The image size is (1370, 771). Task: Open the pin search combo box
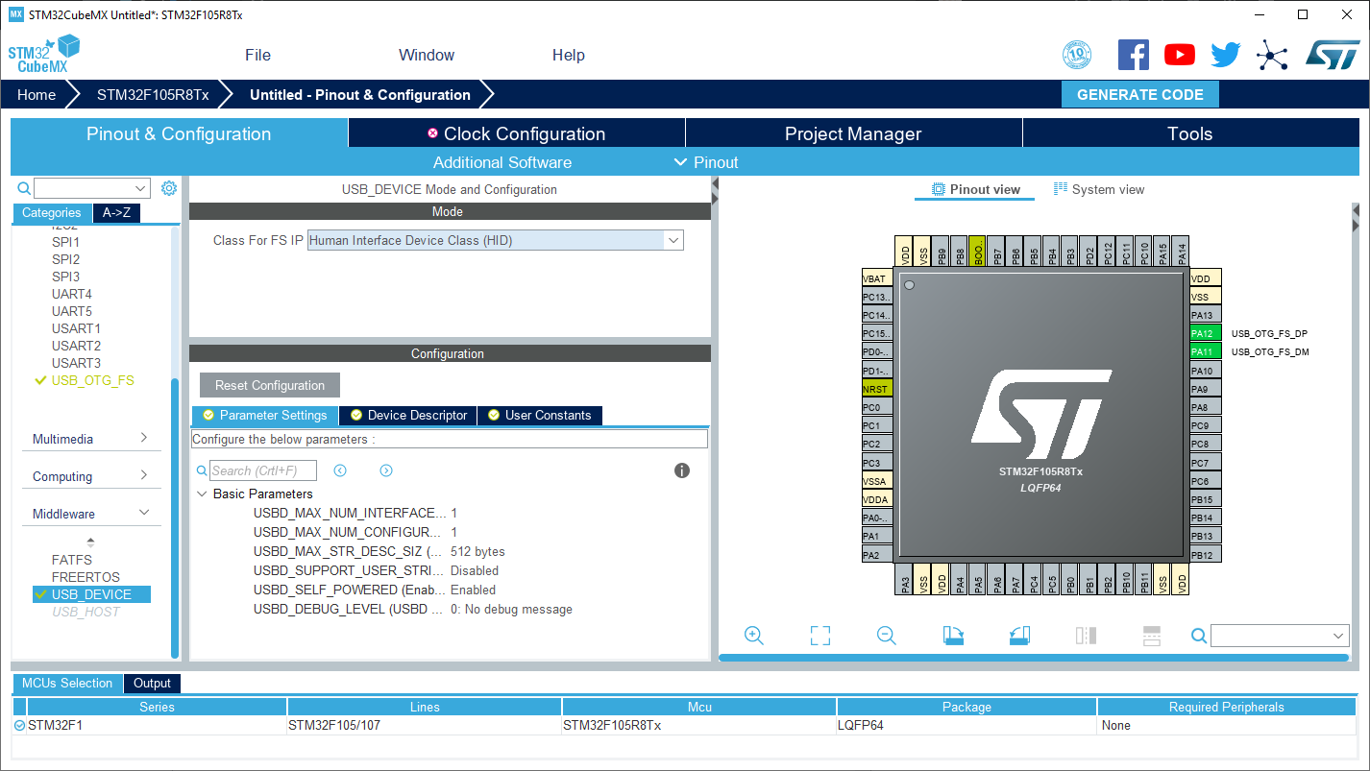(1280, 636)
